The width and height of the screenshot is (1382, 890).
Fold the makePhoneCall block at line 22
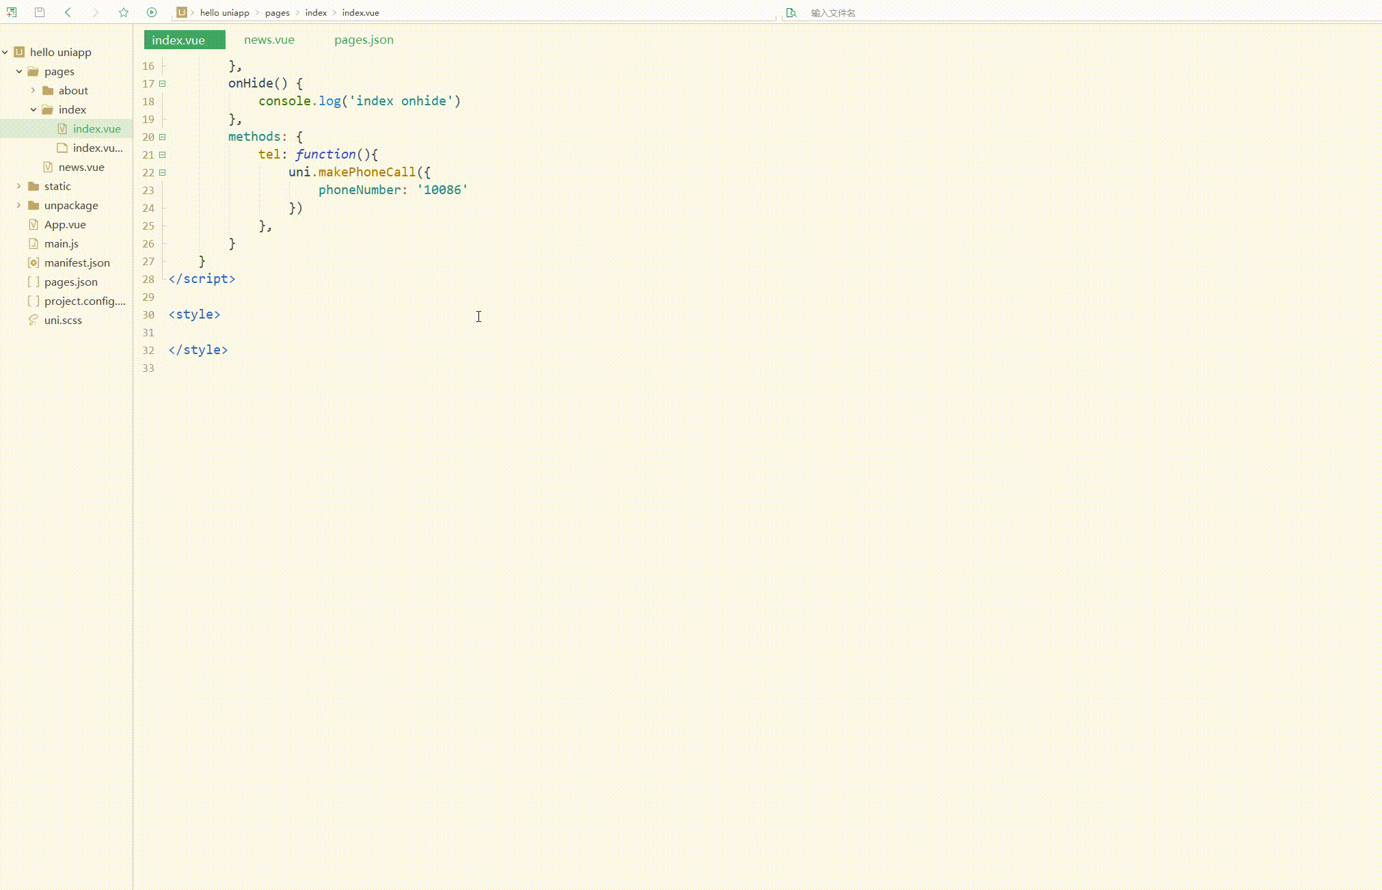tap(163, 172)
